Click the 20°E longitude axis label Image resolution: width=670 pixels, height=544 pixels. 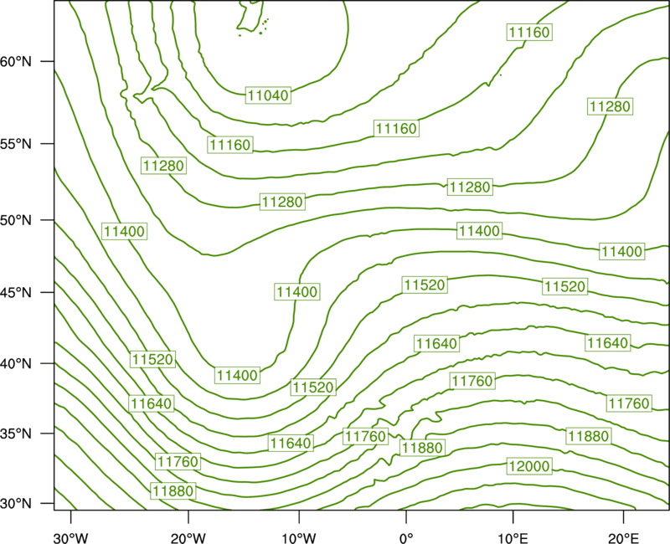[623, 537]
